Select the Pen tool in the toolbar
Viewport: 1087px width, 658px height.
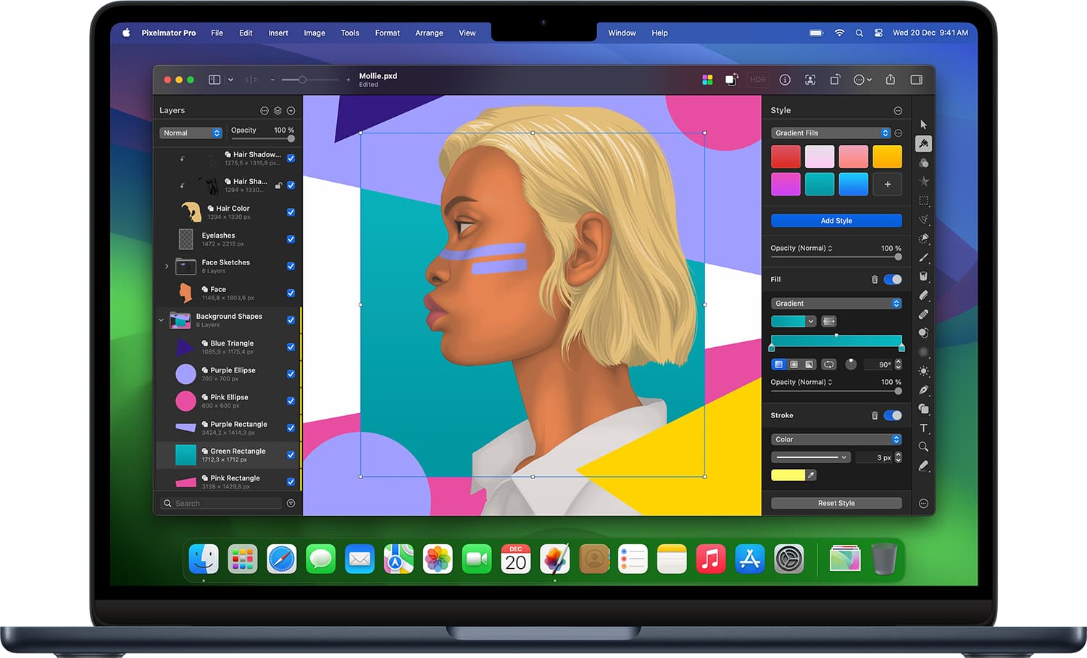pos(923,390)
